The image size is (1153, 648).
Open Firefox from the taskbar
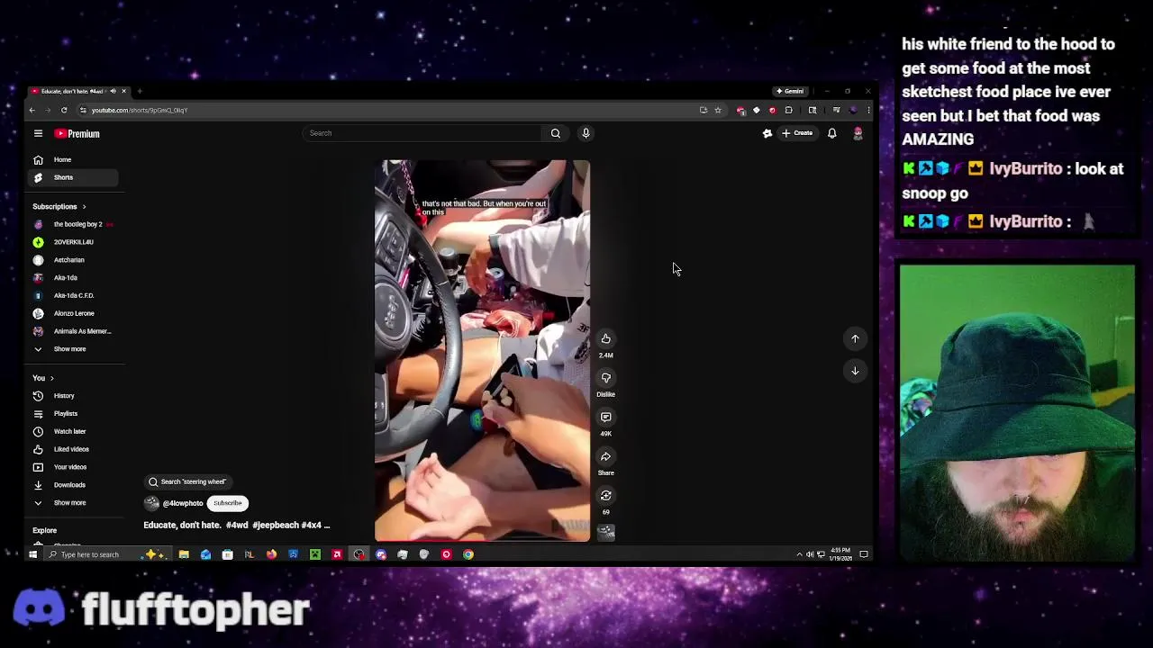pyautogui.click(x=271, y=554)
